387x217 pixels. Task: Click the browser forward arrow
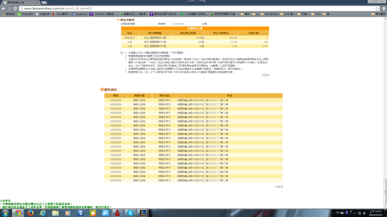coord(10,8)
